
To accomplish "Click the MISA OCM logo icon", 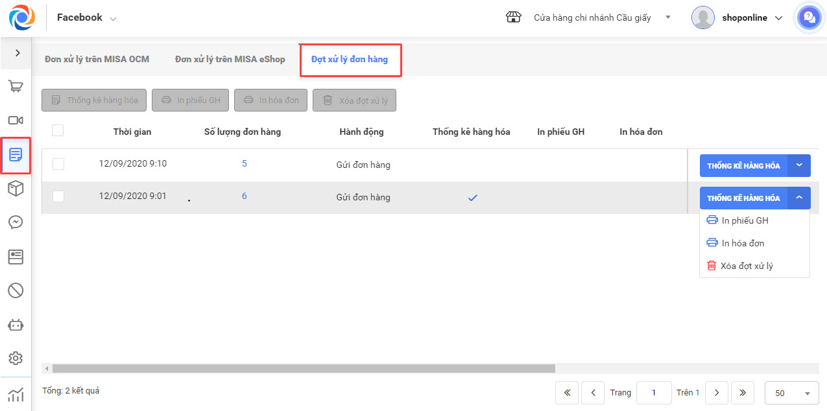I will click(22, 18).
